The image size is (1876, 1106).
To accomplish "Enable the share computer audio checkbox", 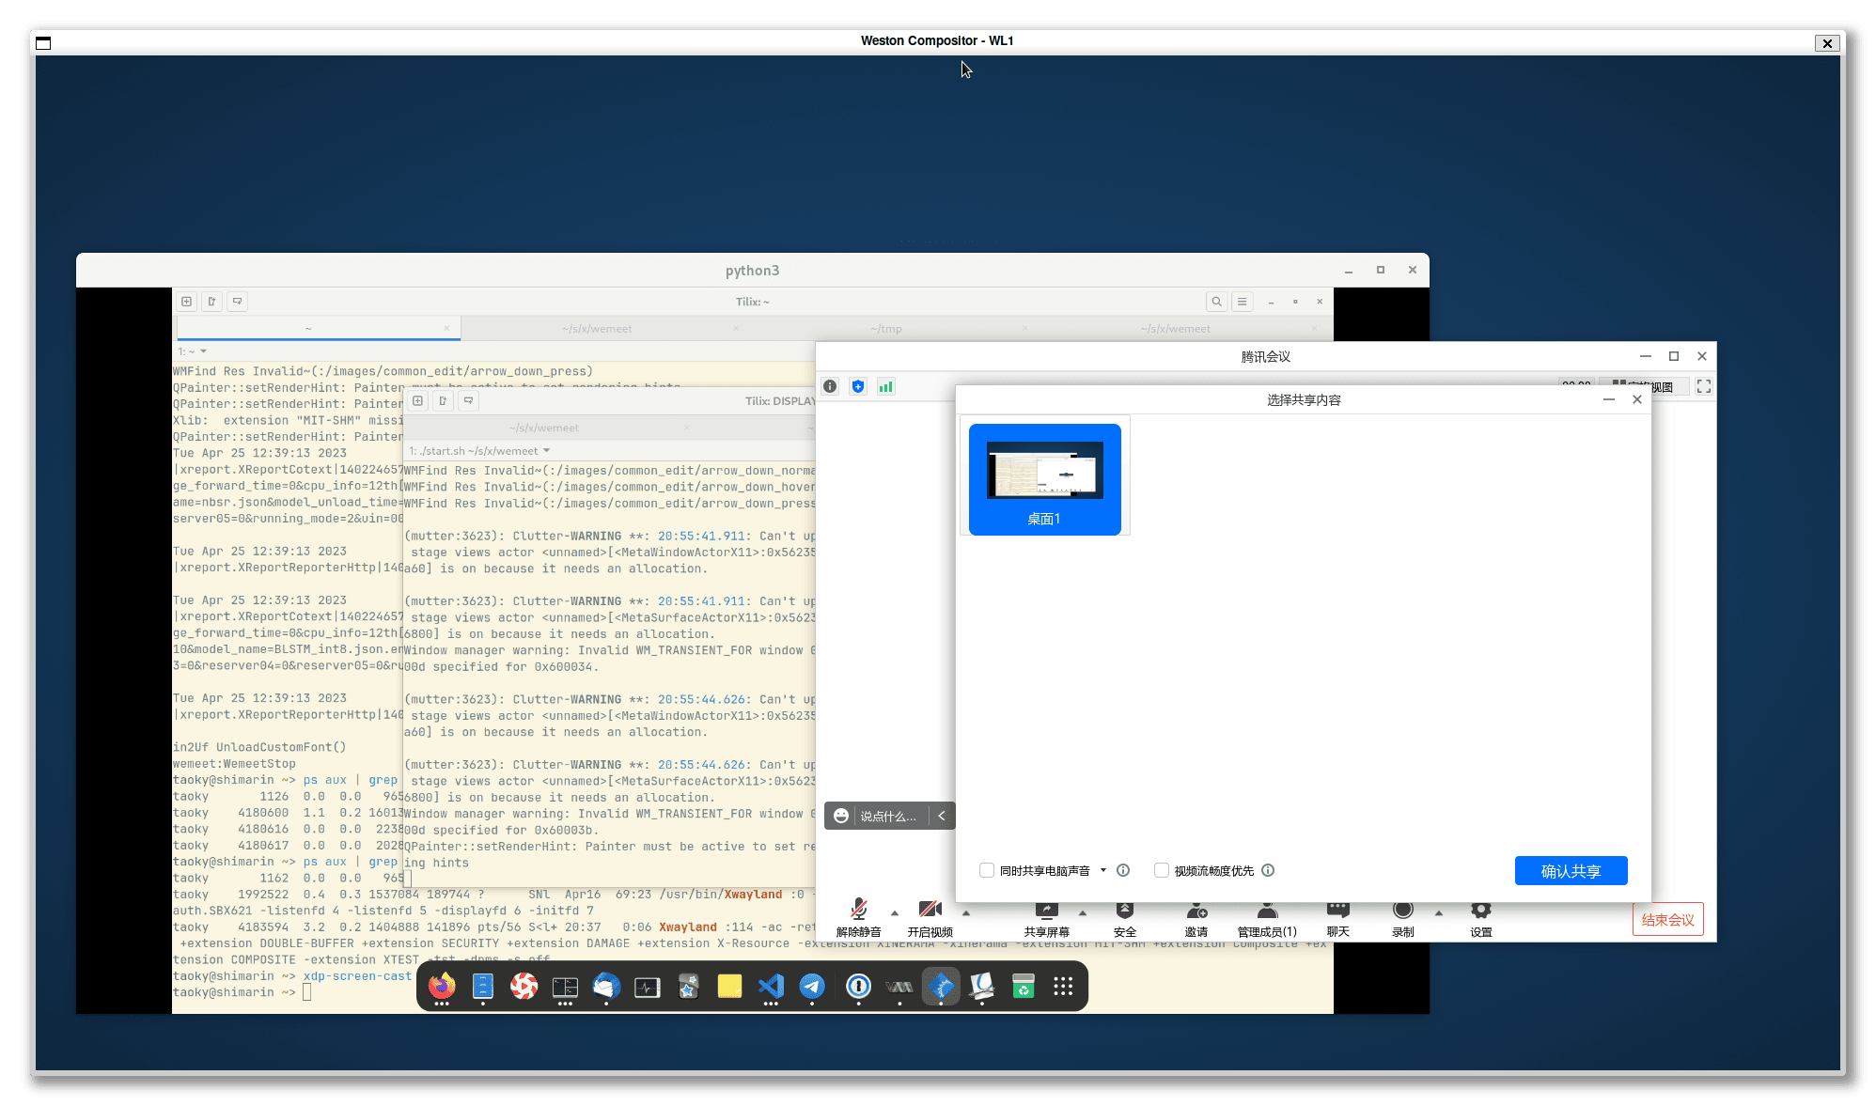I will (x=986, y=870).
